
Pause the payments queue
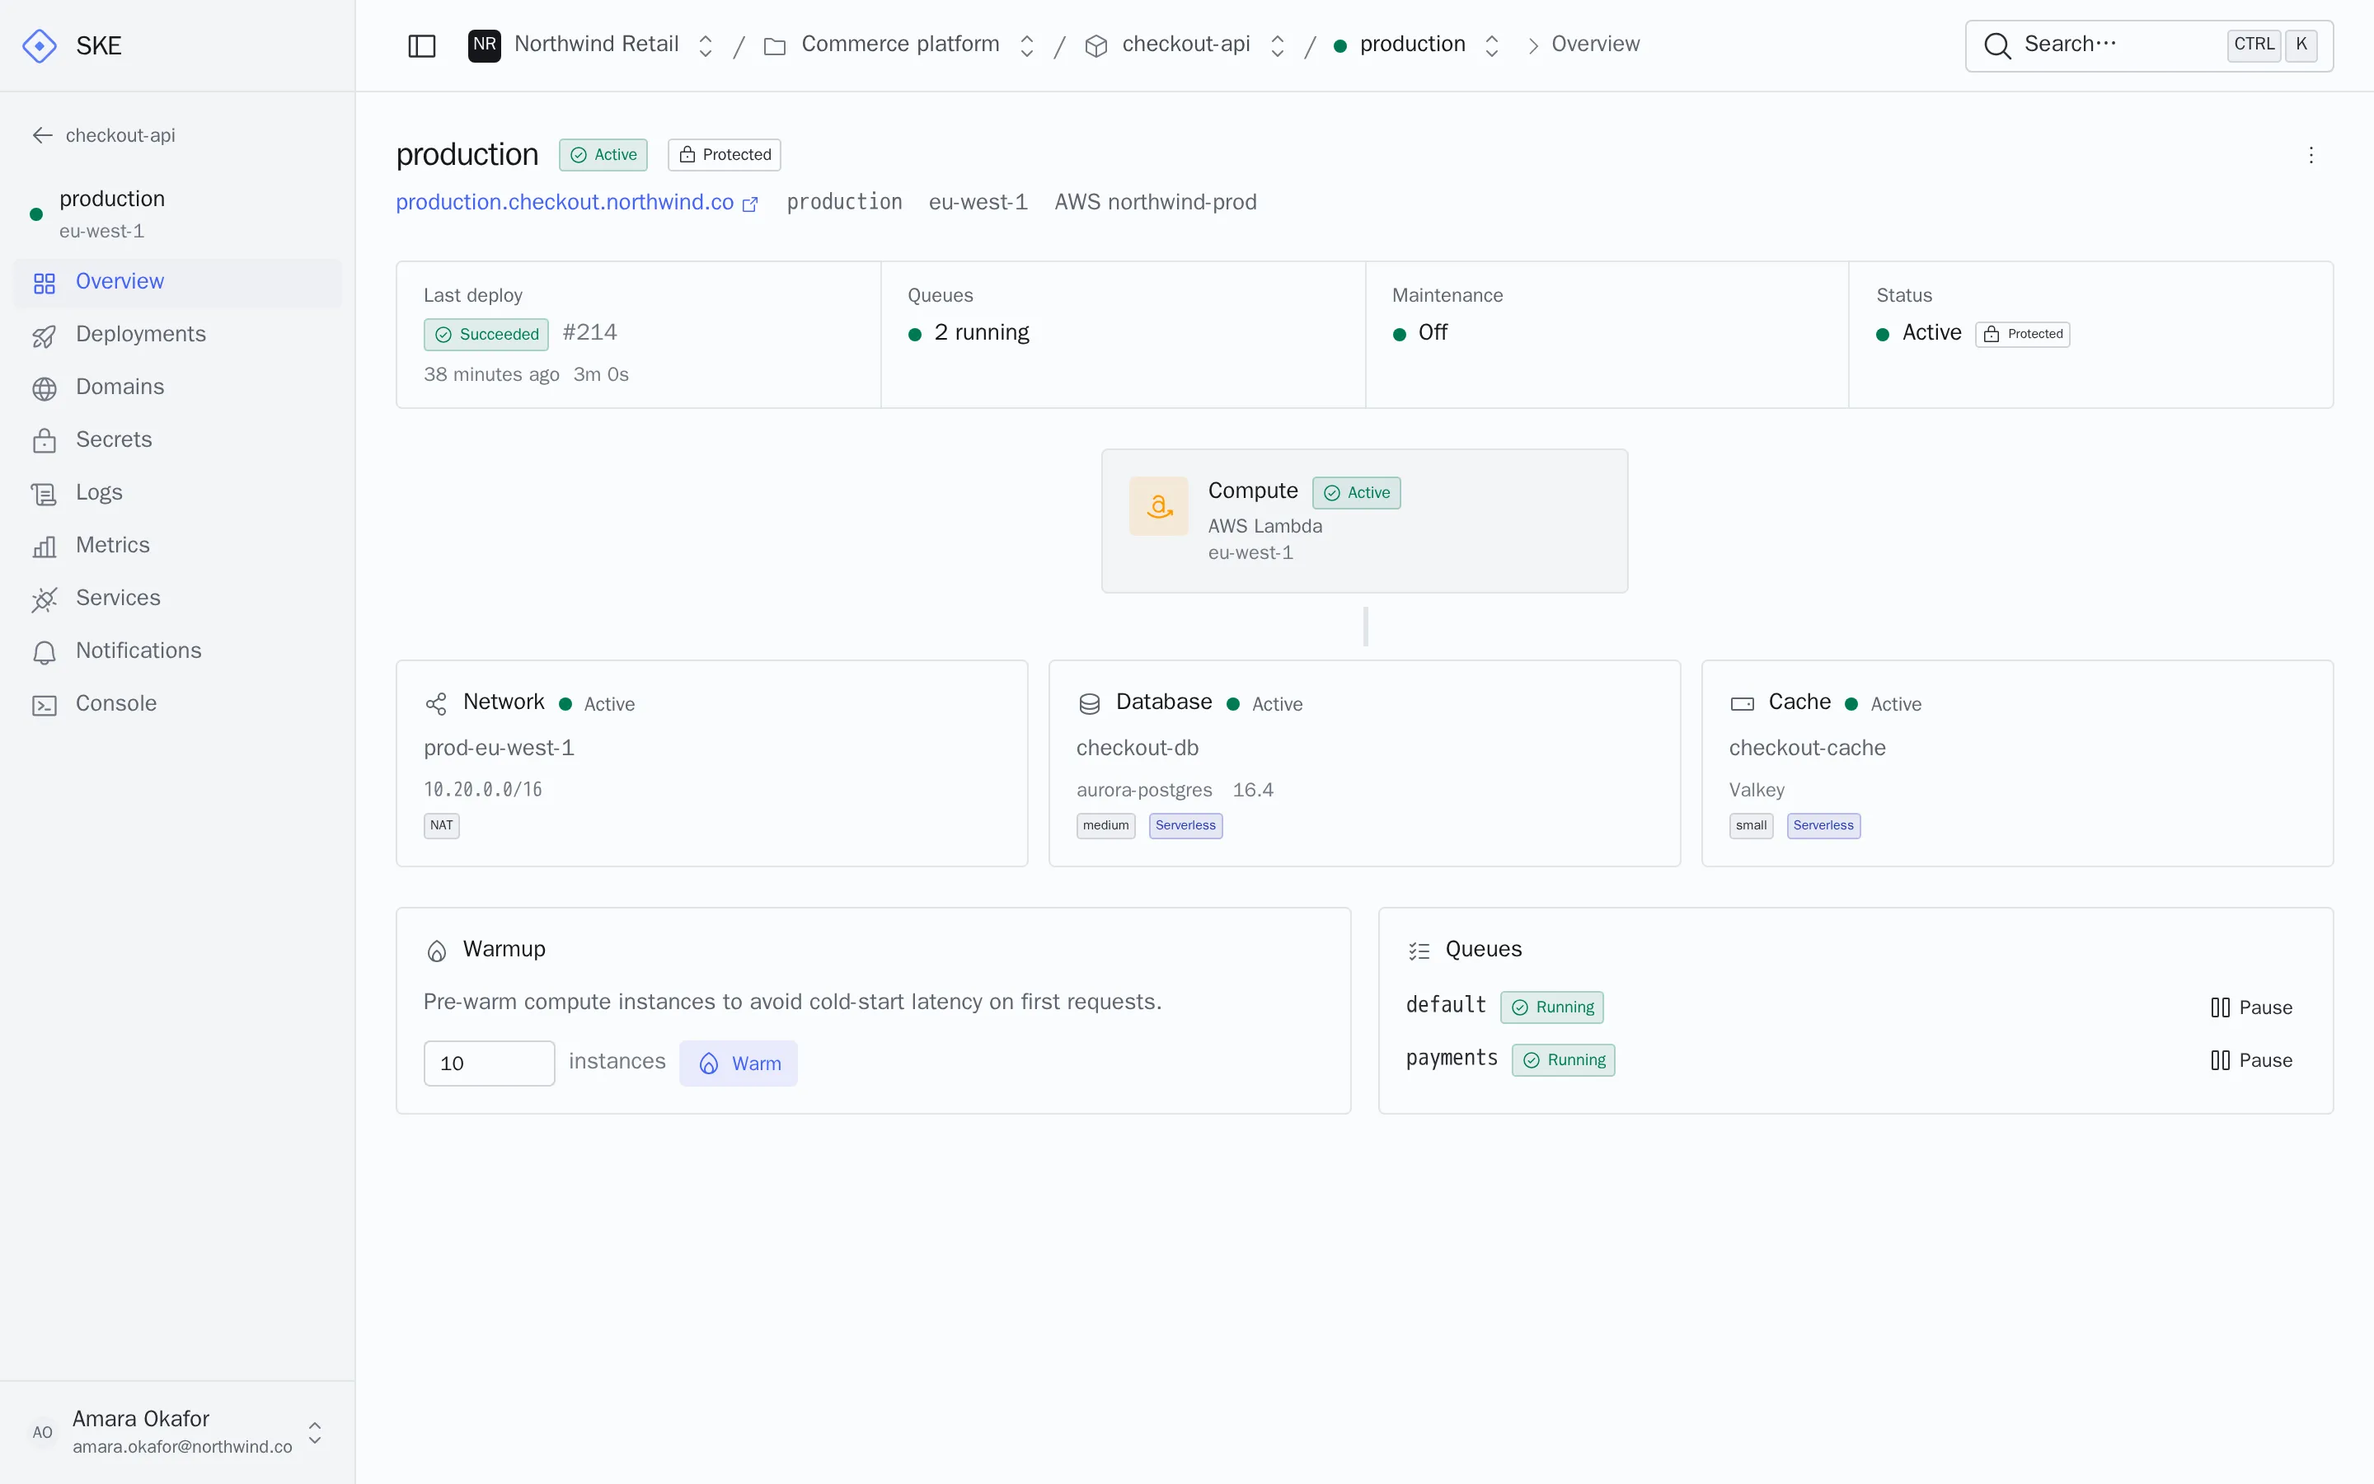[x=2251, y=1060]
